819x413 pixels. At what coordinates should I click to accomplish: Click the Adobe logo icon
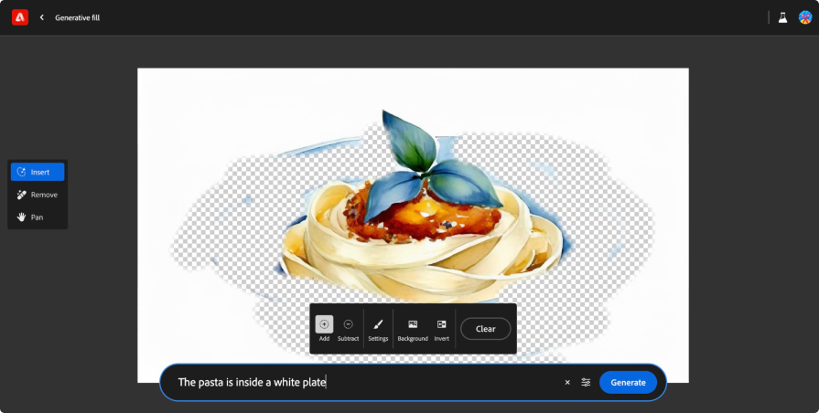[19, 17]
